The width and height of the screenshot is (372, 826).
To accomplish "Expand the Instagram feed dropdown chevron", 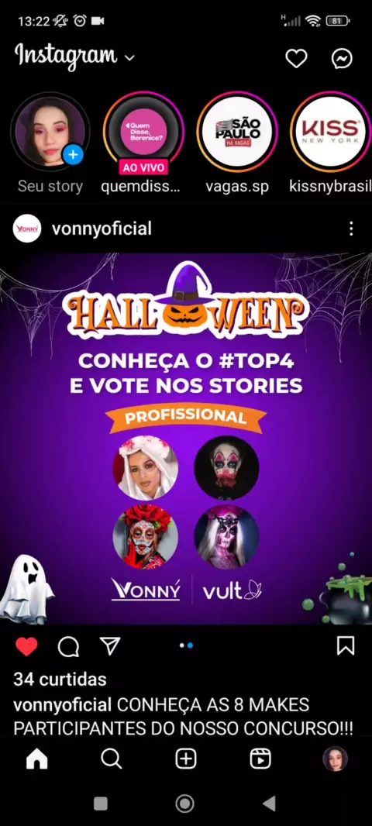I will pos(129,57).
